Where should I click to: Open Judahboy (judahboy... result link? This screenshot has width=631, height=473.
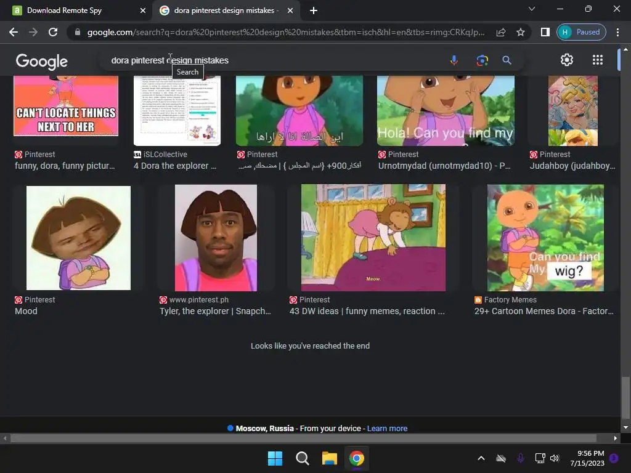pyautogui.click(x=572, y=166)
